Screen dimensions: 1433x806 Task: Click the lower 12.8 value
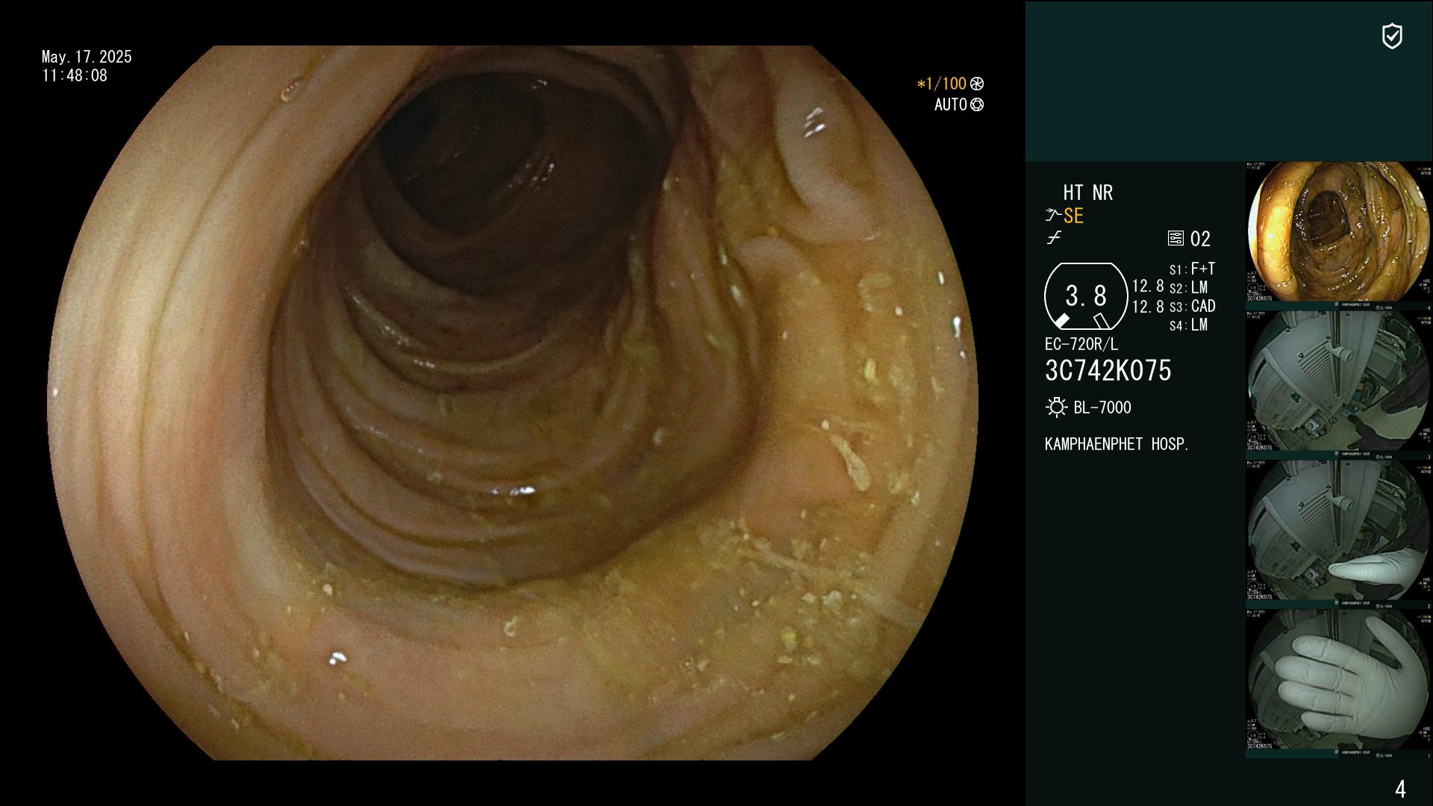click(x=1148, y=307)
